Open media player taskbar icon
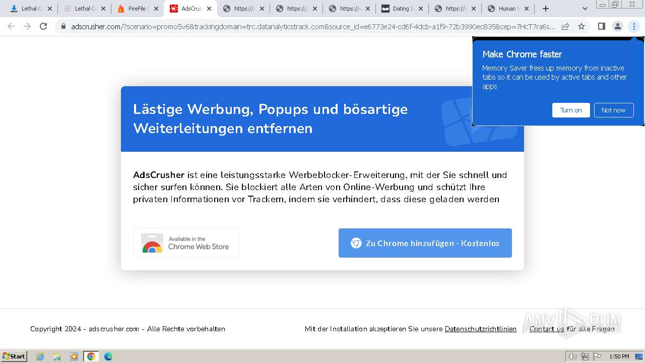Screen dimensions: 645x363 (x=74, y=356)
